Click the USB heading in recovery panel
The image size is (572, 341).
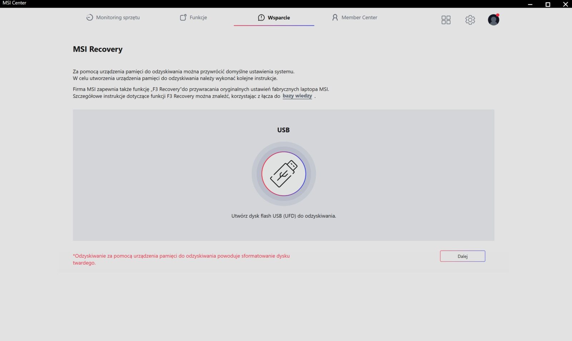[x=283, y=130]
